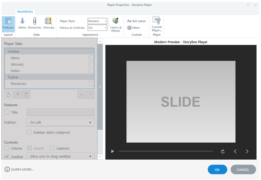
Task: Switch to the PROPERTIES ribbon tab
Action: coord(25,12)
